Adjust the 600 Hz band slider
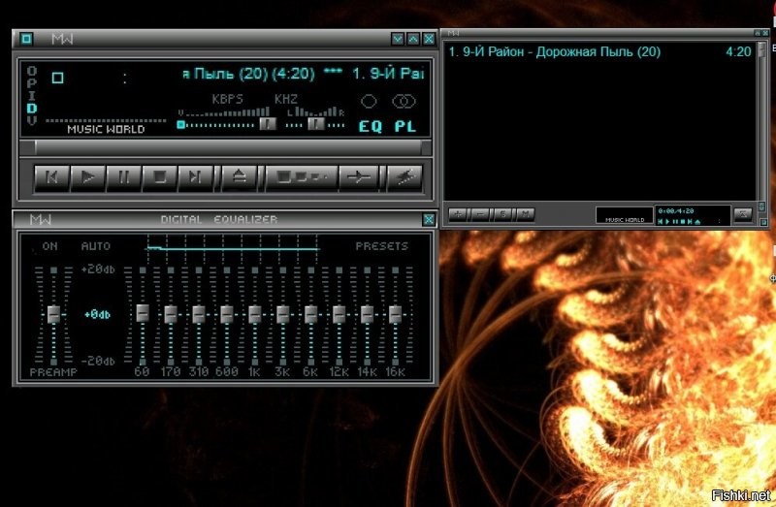Viewport: 776px width, 507px height. coord(227,314)
